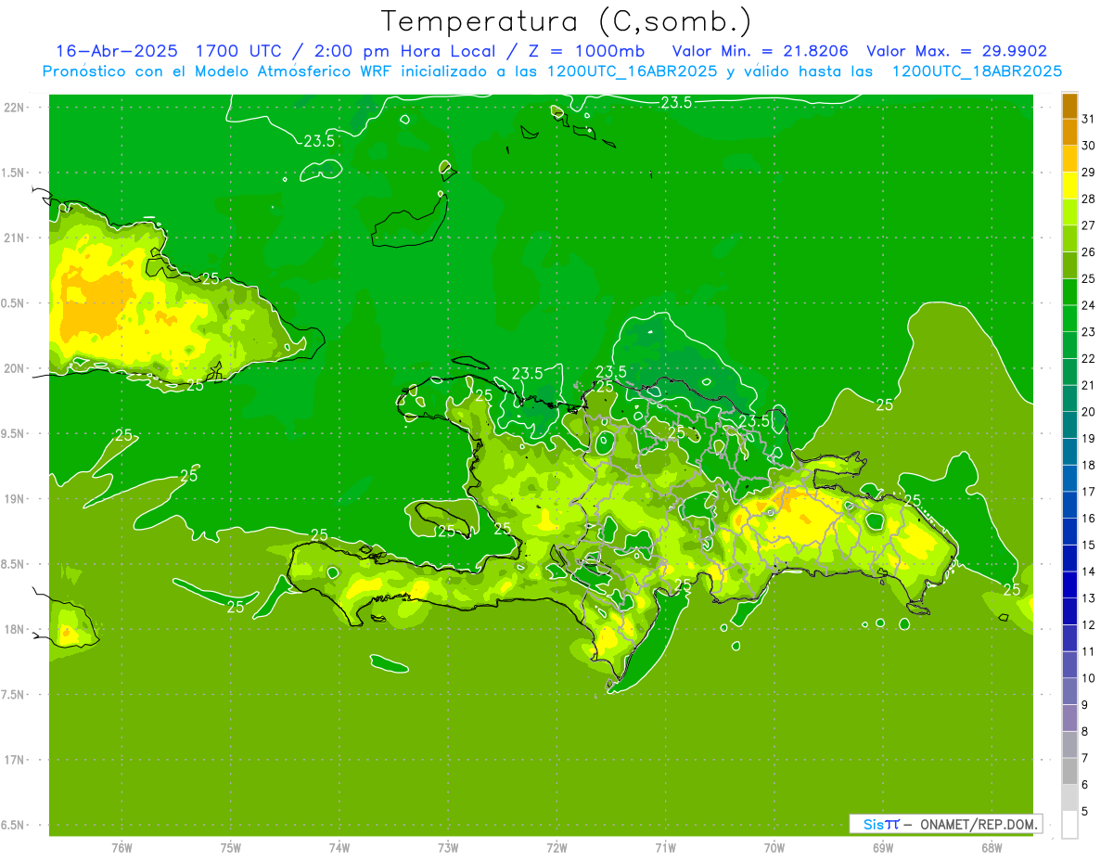Select the date '16-Abr-2025' in header
Screen dimensions: 1113x860
pos(116,51)
